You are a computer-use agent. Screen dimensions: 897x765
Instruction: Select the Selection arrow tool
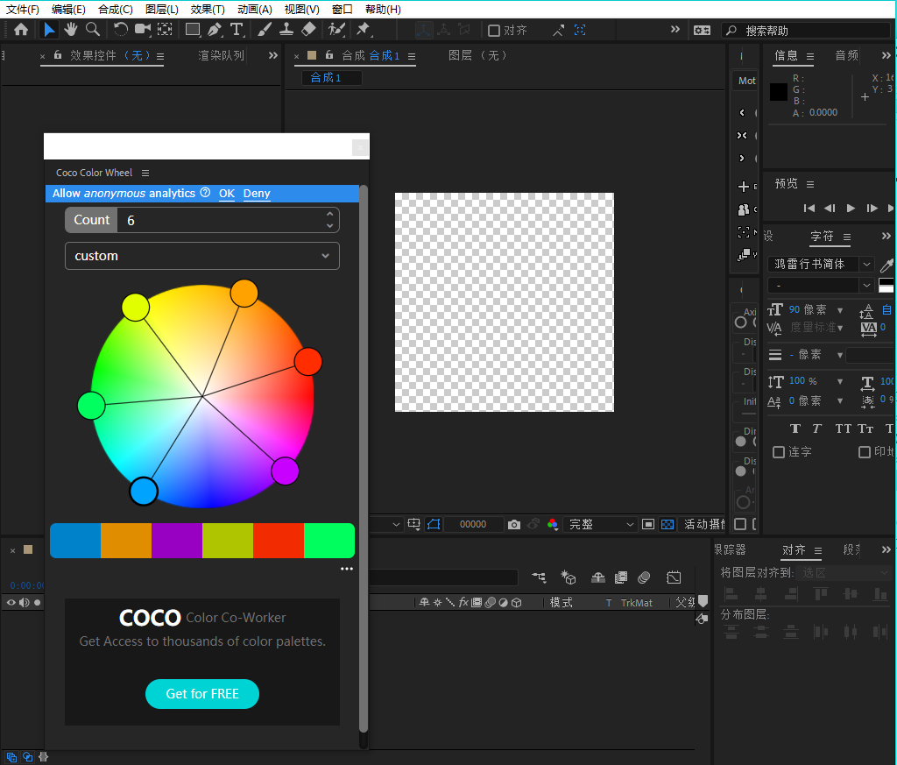click(x=49, y=30)
